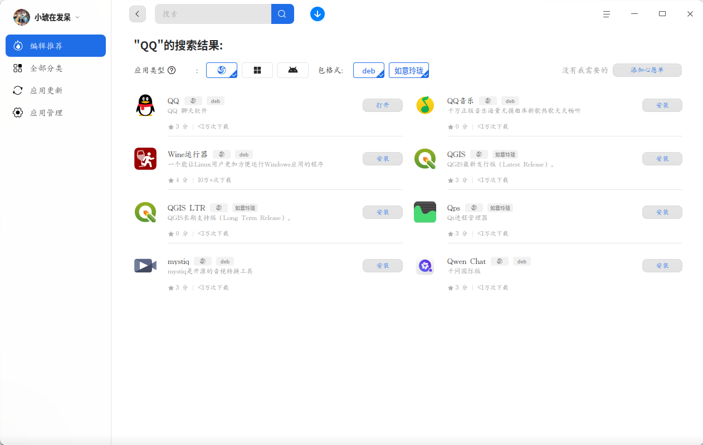
Task: Click the 添加心愿单 button
Action: point(647,70)
